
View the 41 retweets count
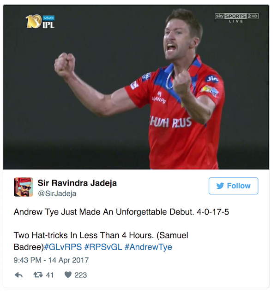[50, 275]
